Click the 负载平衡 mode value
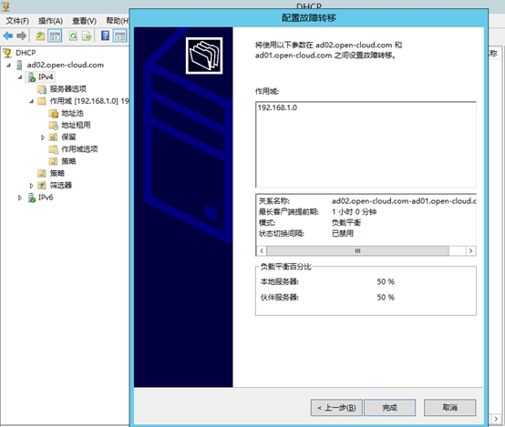Viewport: 505px width, 427px height. (x=346, y=223)
